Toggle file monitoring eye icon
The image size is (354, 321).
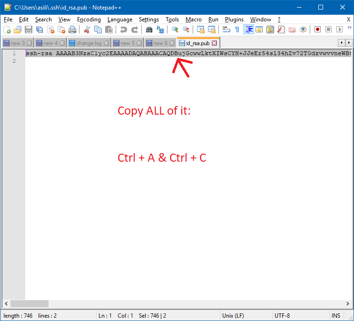[x=303, y=29]
